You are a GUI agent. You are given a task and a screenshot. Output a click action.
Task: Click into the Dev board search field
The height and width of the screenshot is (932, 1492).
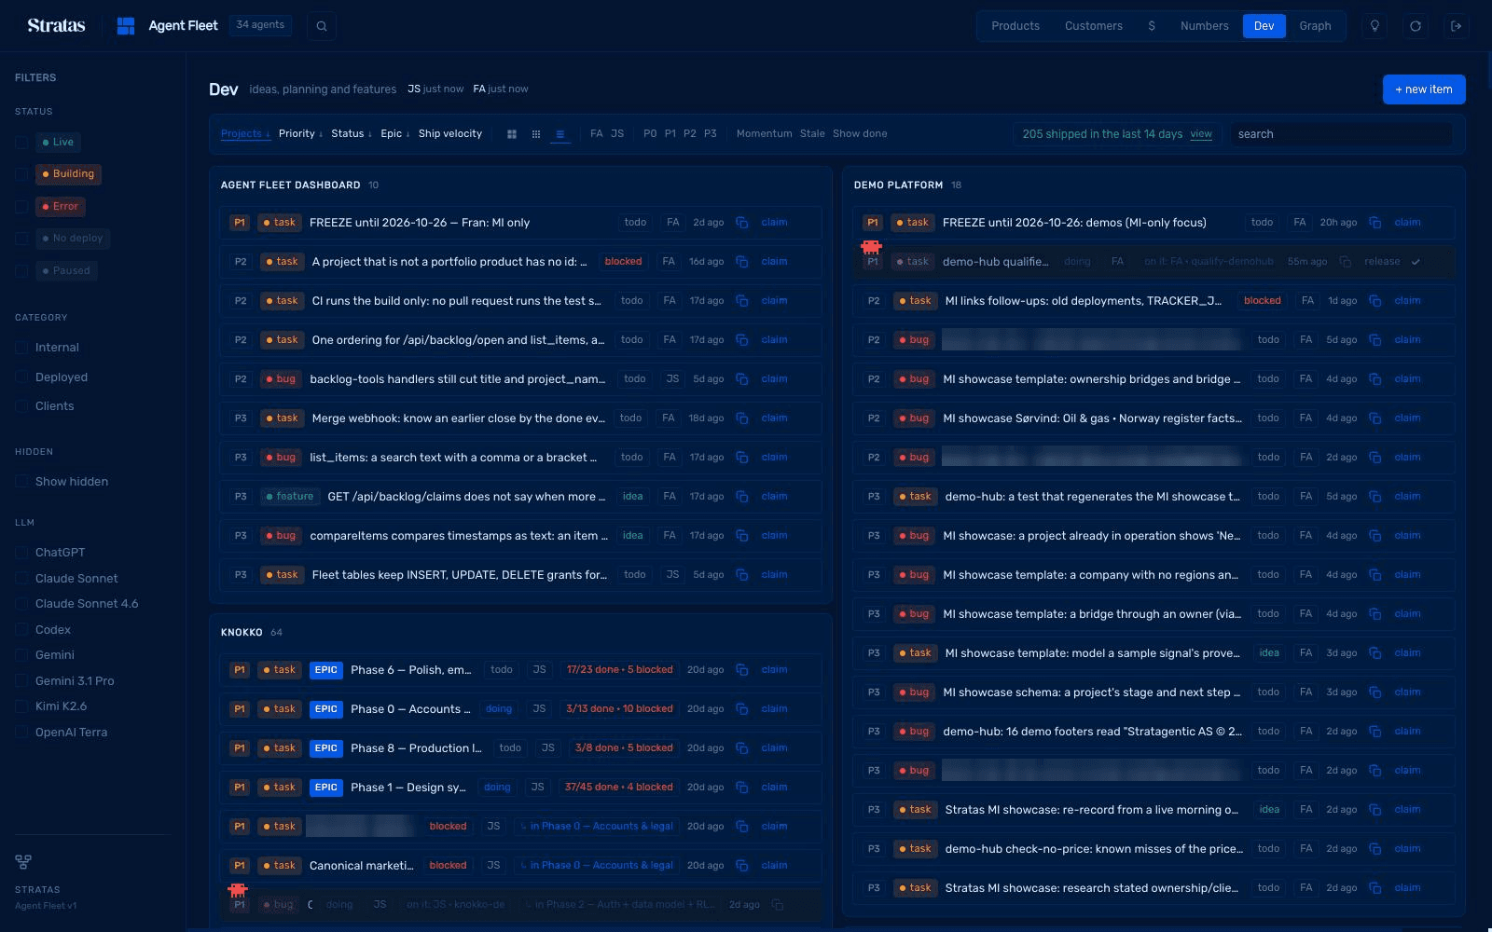(1341, 134)
